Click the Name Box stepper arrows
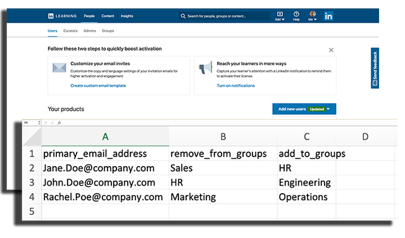This screenshot has height=238, width=405. [39, 123]
